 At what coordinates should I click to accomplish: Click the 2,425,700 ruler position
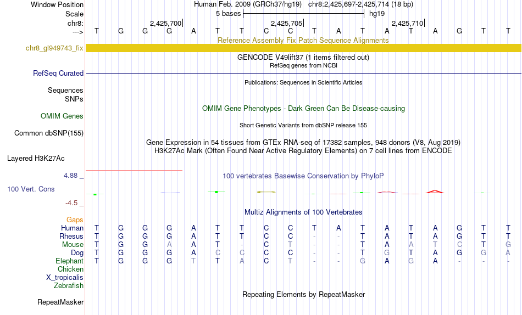pos(166,23)
